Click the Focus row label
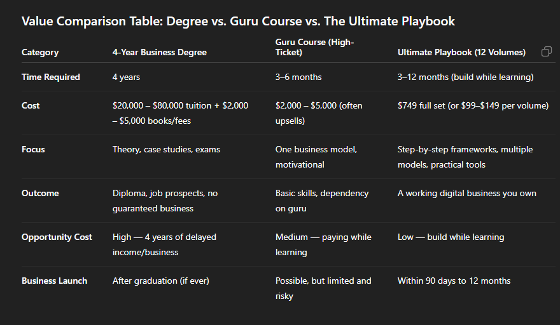The height and width of the screenshot is (325, 560). pyautogui.click(x=33, y=150)
